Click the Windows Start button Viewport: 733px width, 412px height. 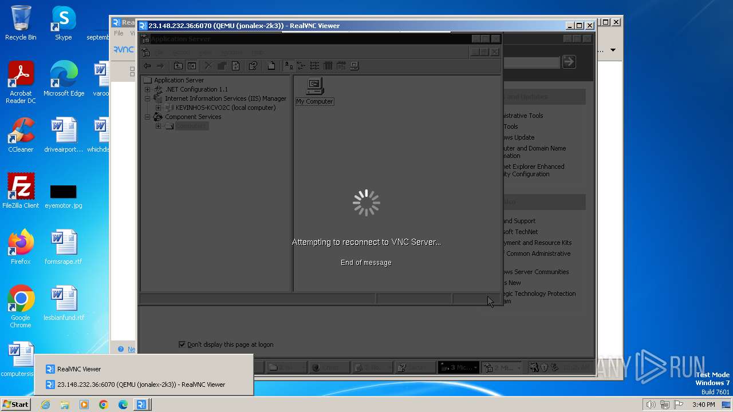click(15, 405)
